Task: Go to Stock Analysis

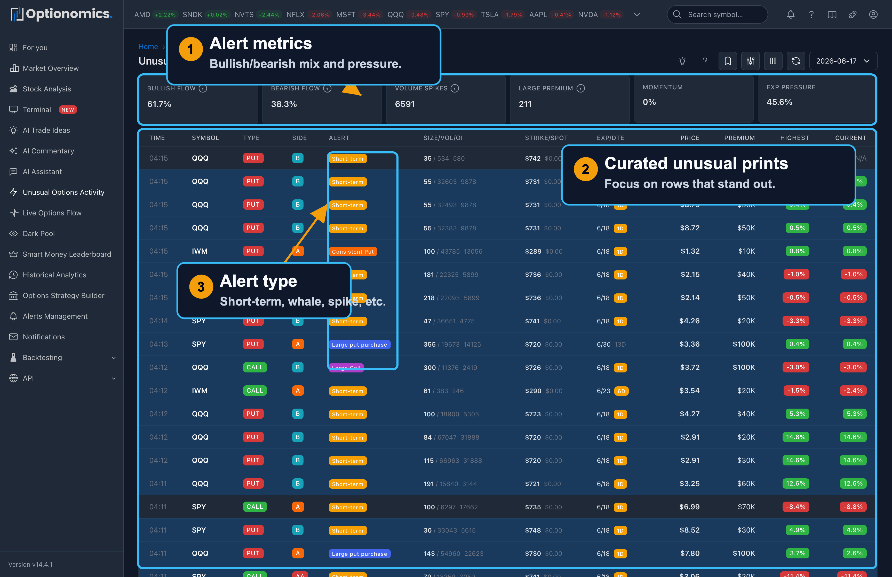Action: click(47, 89)
